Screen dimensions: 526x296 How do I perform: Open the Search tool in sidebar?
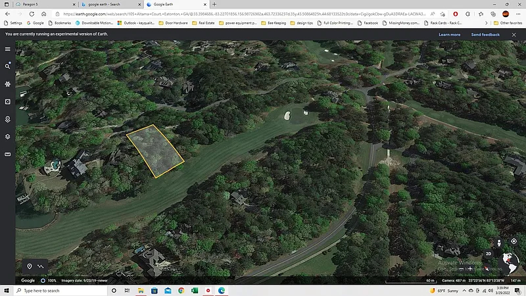click(8, 66)
